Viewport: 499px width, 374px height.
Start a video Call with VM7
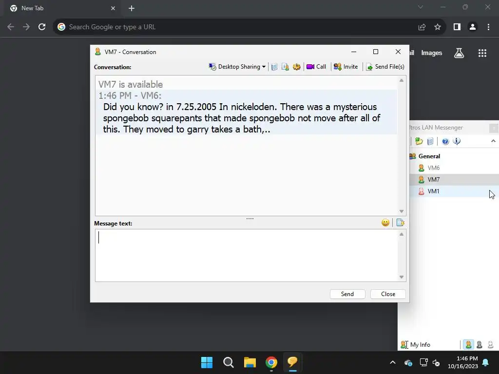point(316,67)
